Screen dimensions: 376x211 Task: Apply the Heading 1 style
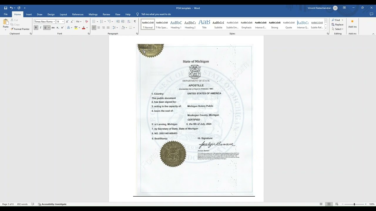(176, 24)
